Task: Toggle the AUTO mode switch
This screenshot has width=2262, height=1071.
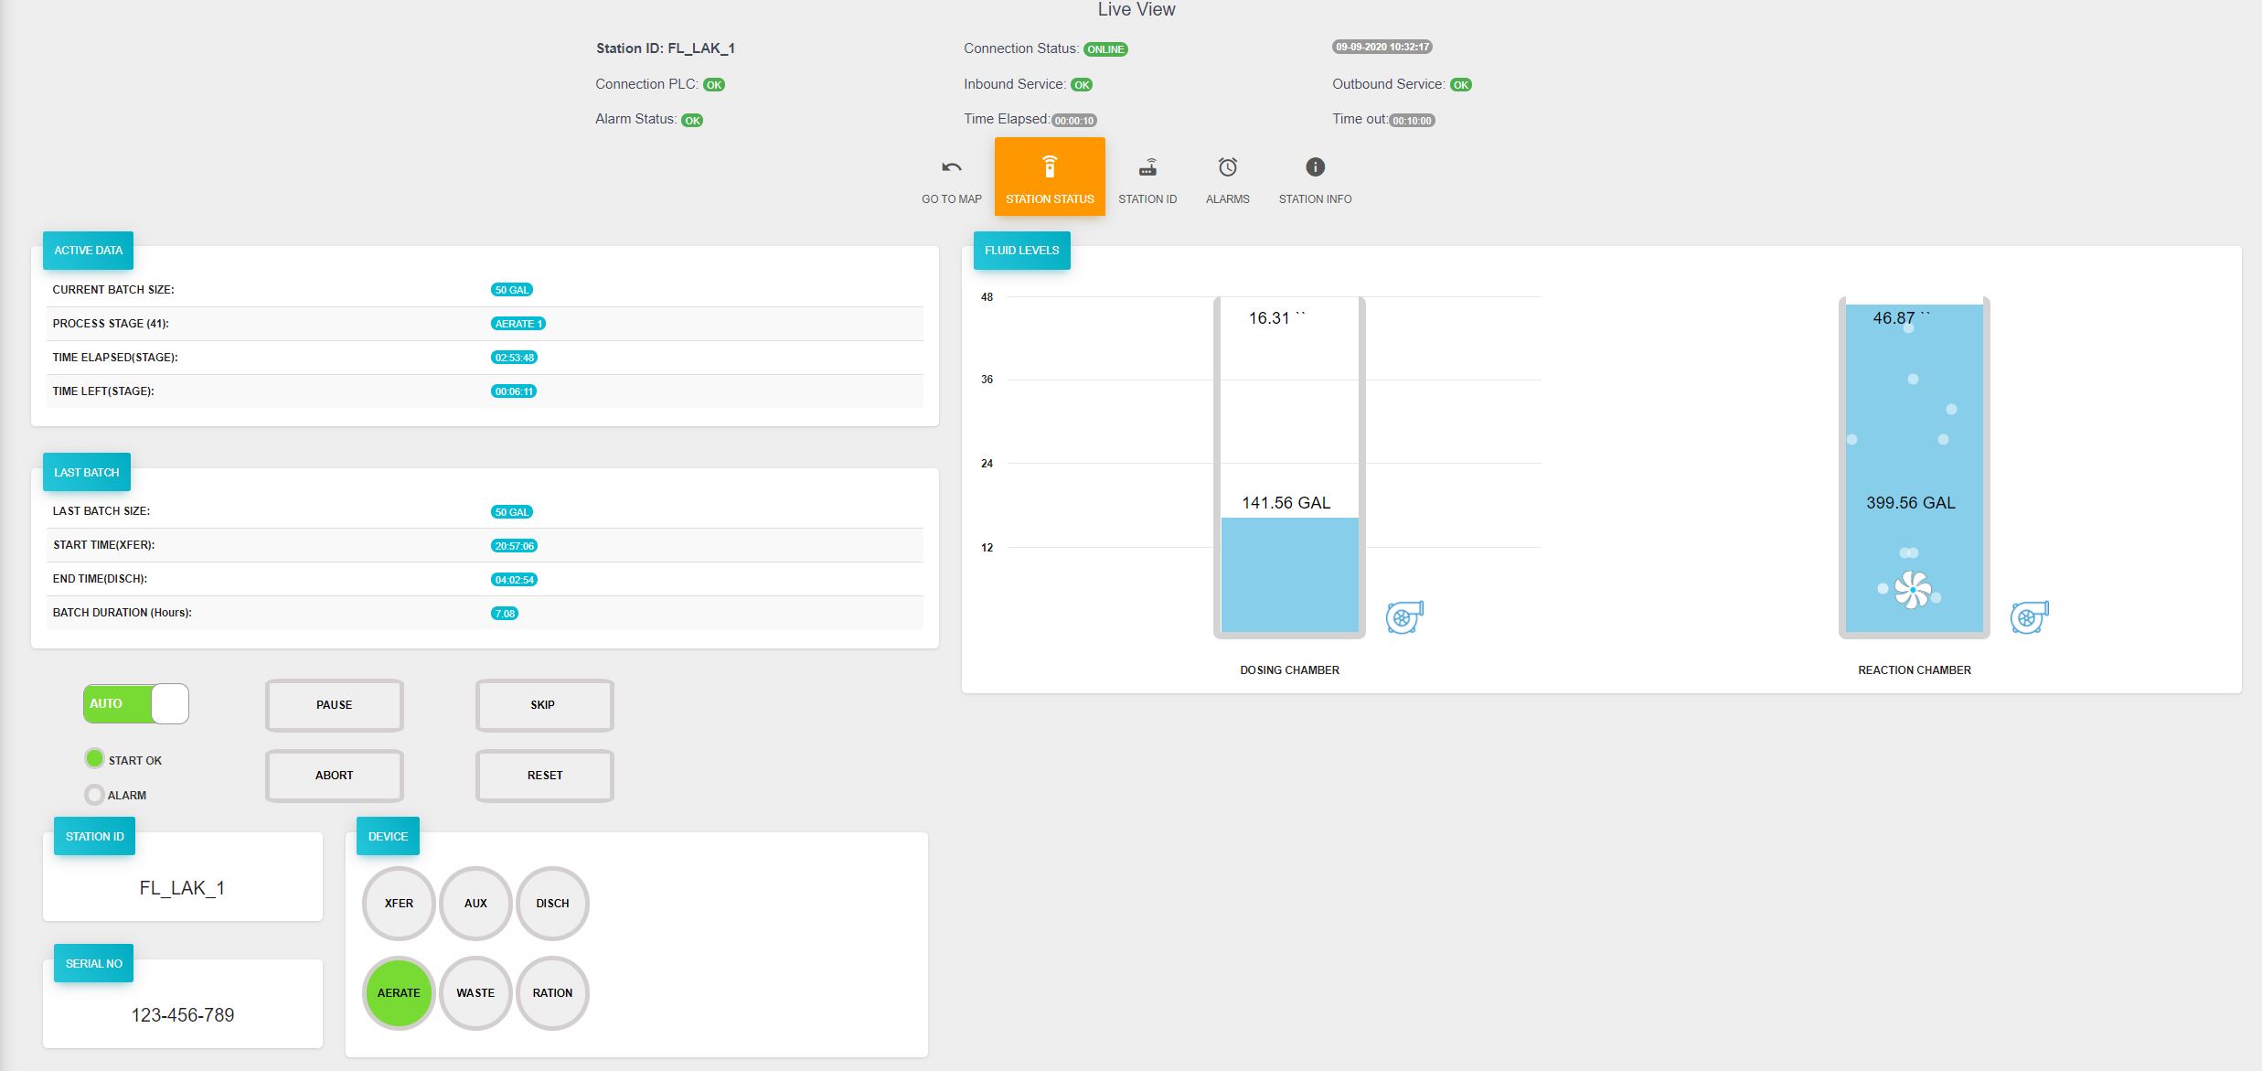Action: [136, 703]
